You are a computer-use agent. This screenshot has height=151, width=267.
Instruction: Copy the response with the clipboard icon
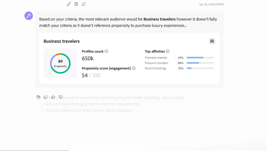click(38, 97)
